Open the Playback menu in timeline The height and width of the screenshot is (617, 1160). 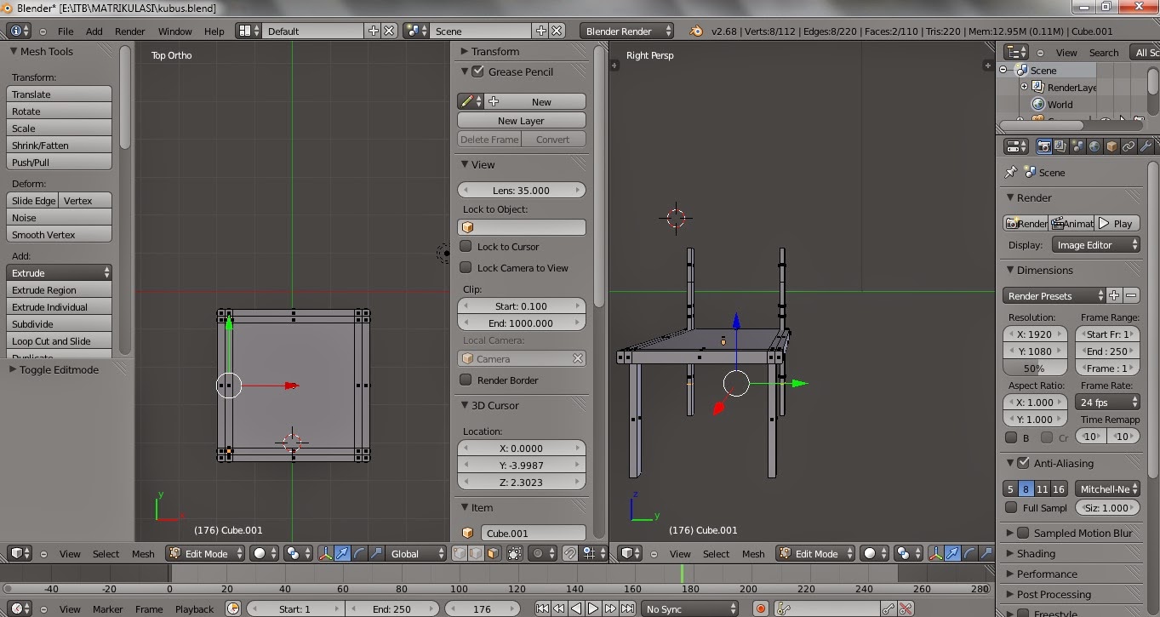click(194, 608)
